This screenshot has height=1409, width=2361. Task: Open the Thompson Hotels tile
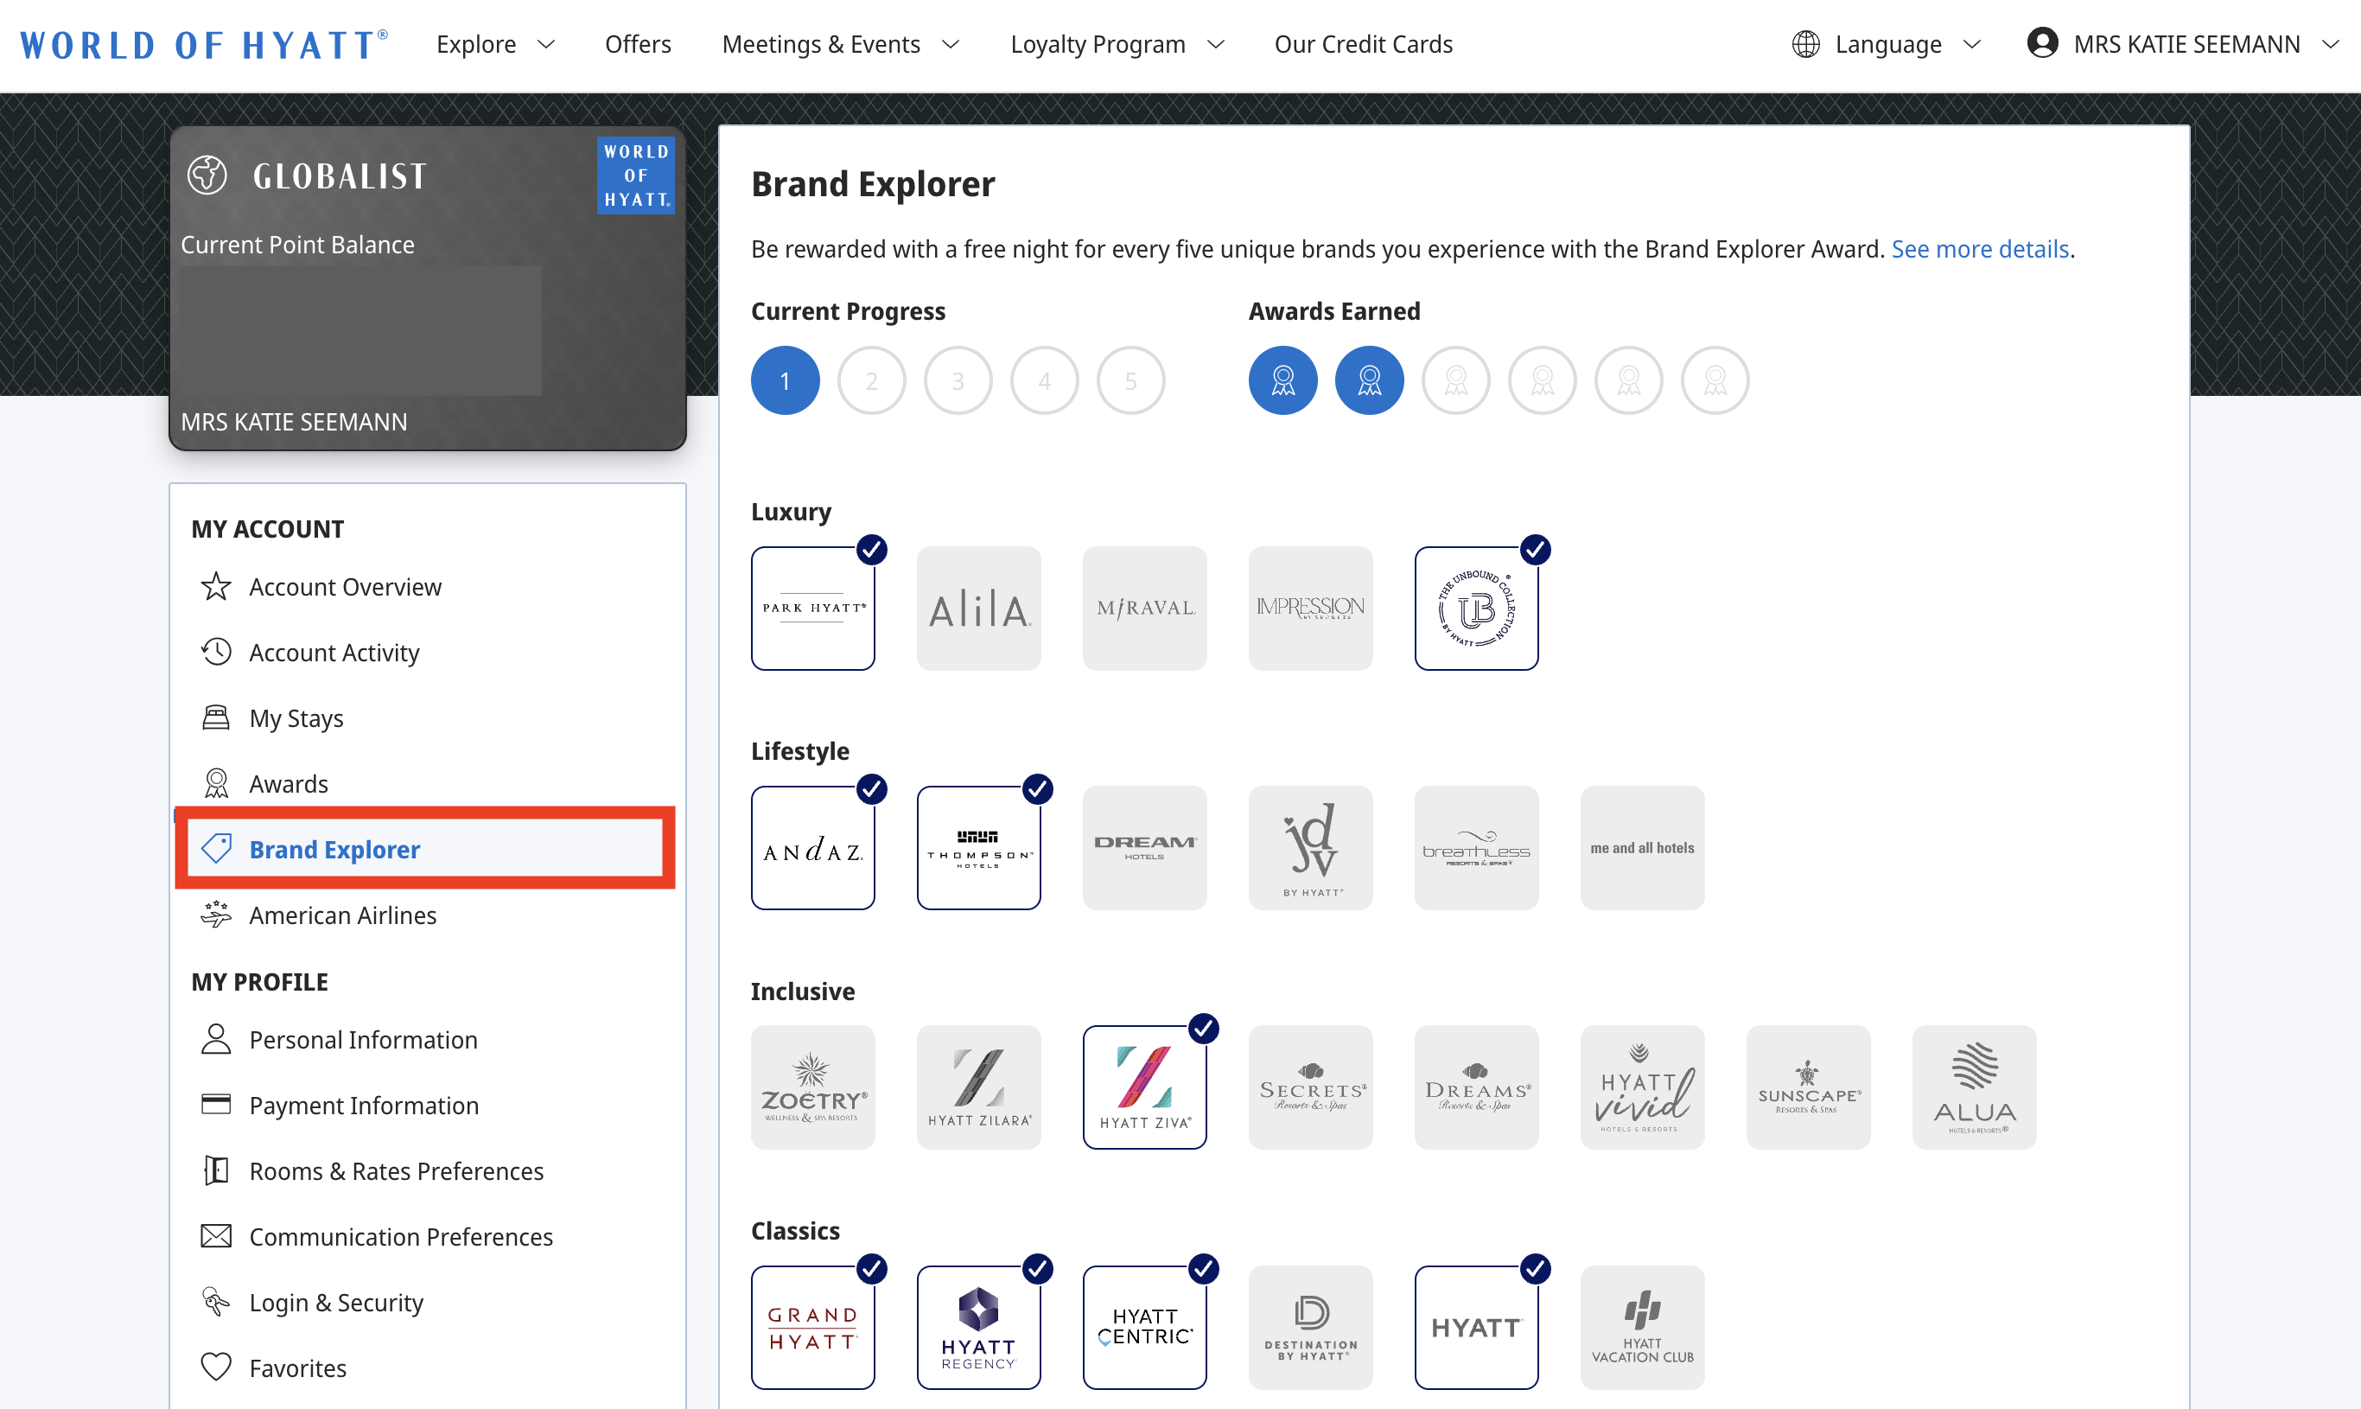tap(979, 848)
